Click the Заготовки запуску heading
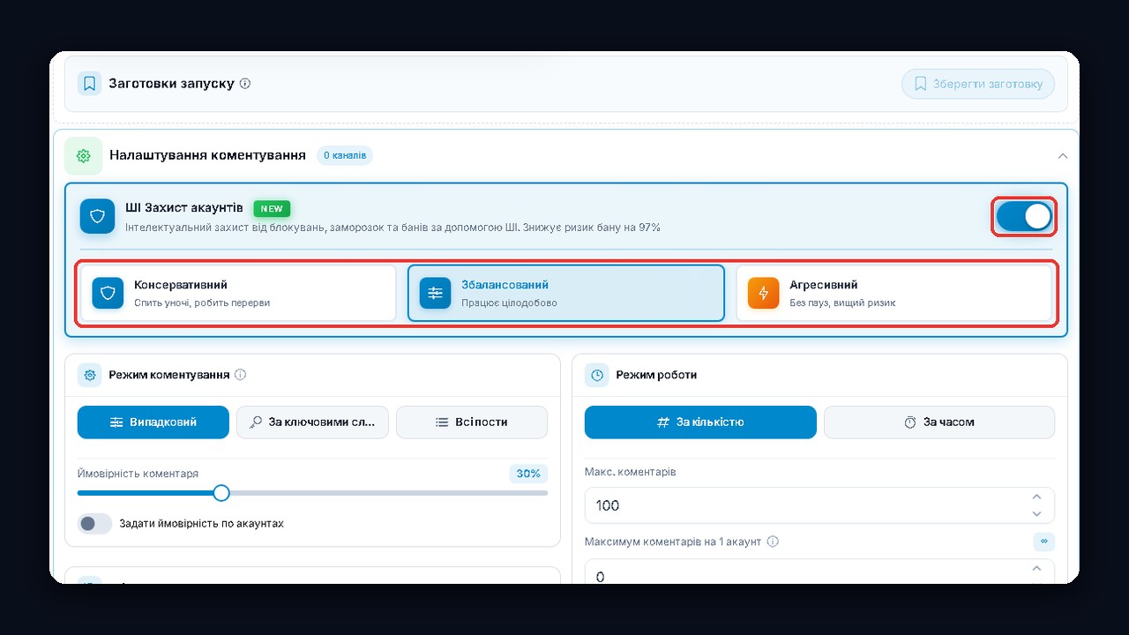Image resolution: width=1129 pixels, height=635 pixels. click(171, 84)
